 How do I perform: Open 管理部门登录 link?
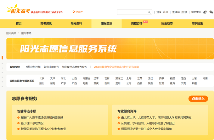180,12
